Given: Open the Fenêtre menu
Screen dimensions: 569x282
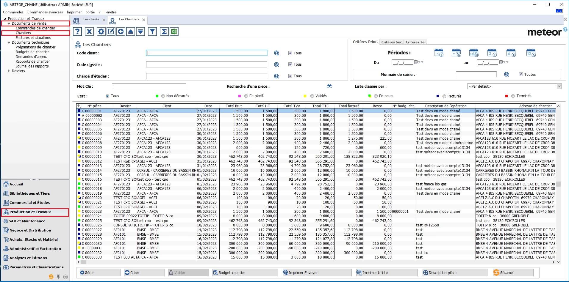Looking at the screenshot, I should [x=110, y=12].
